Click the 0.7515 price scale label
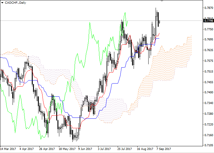214x153 pixels. (x=209, y=71)
